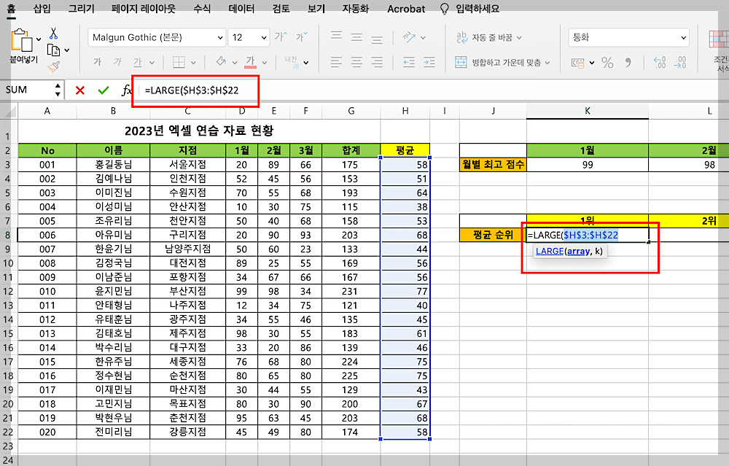Cancel formula entry with the red X
Image resolution: width=729 pixels, height=466 pixels.
[80, 90]
